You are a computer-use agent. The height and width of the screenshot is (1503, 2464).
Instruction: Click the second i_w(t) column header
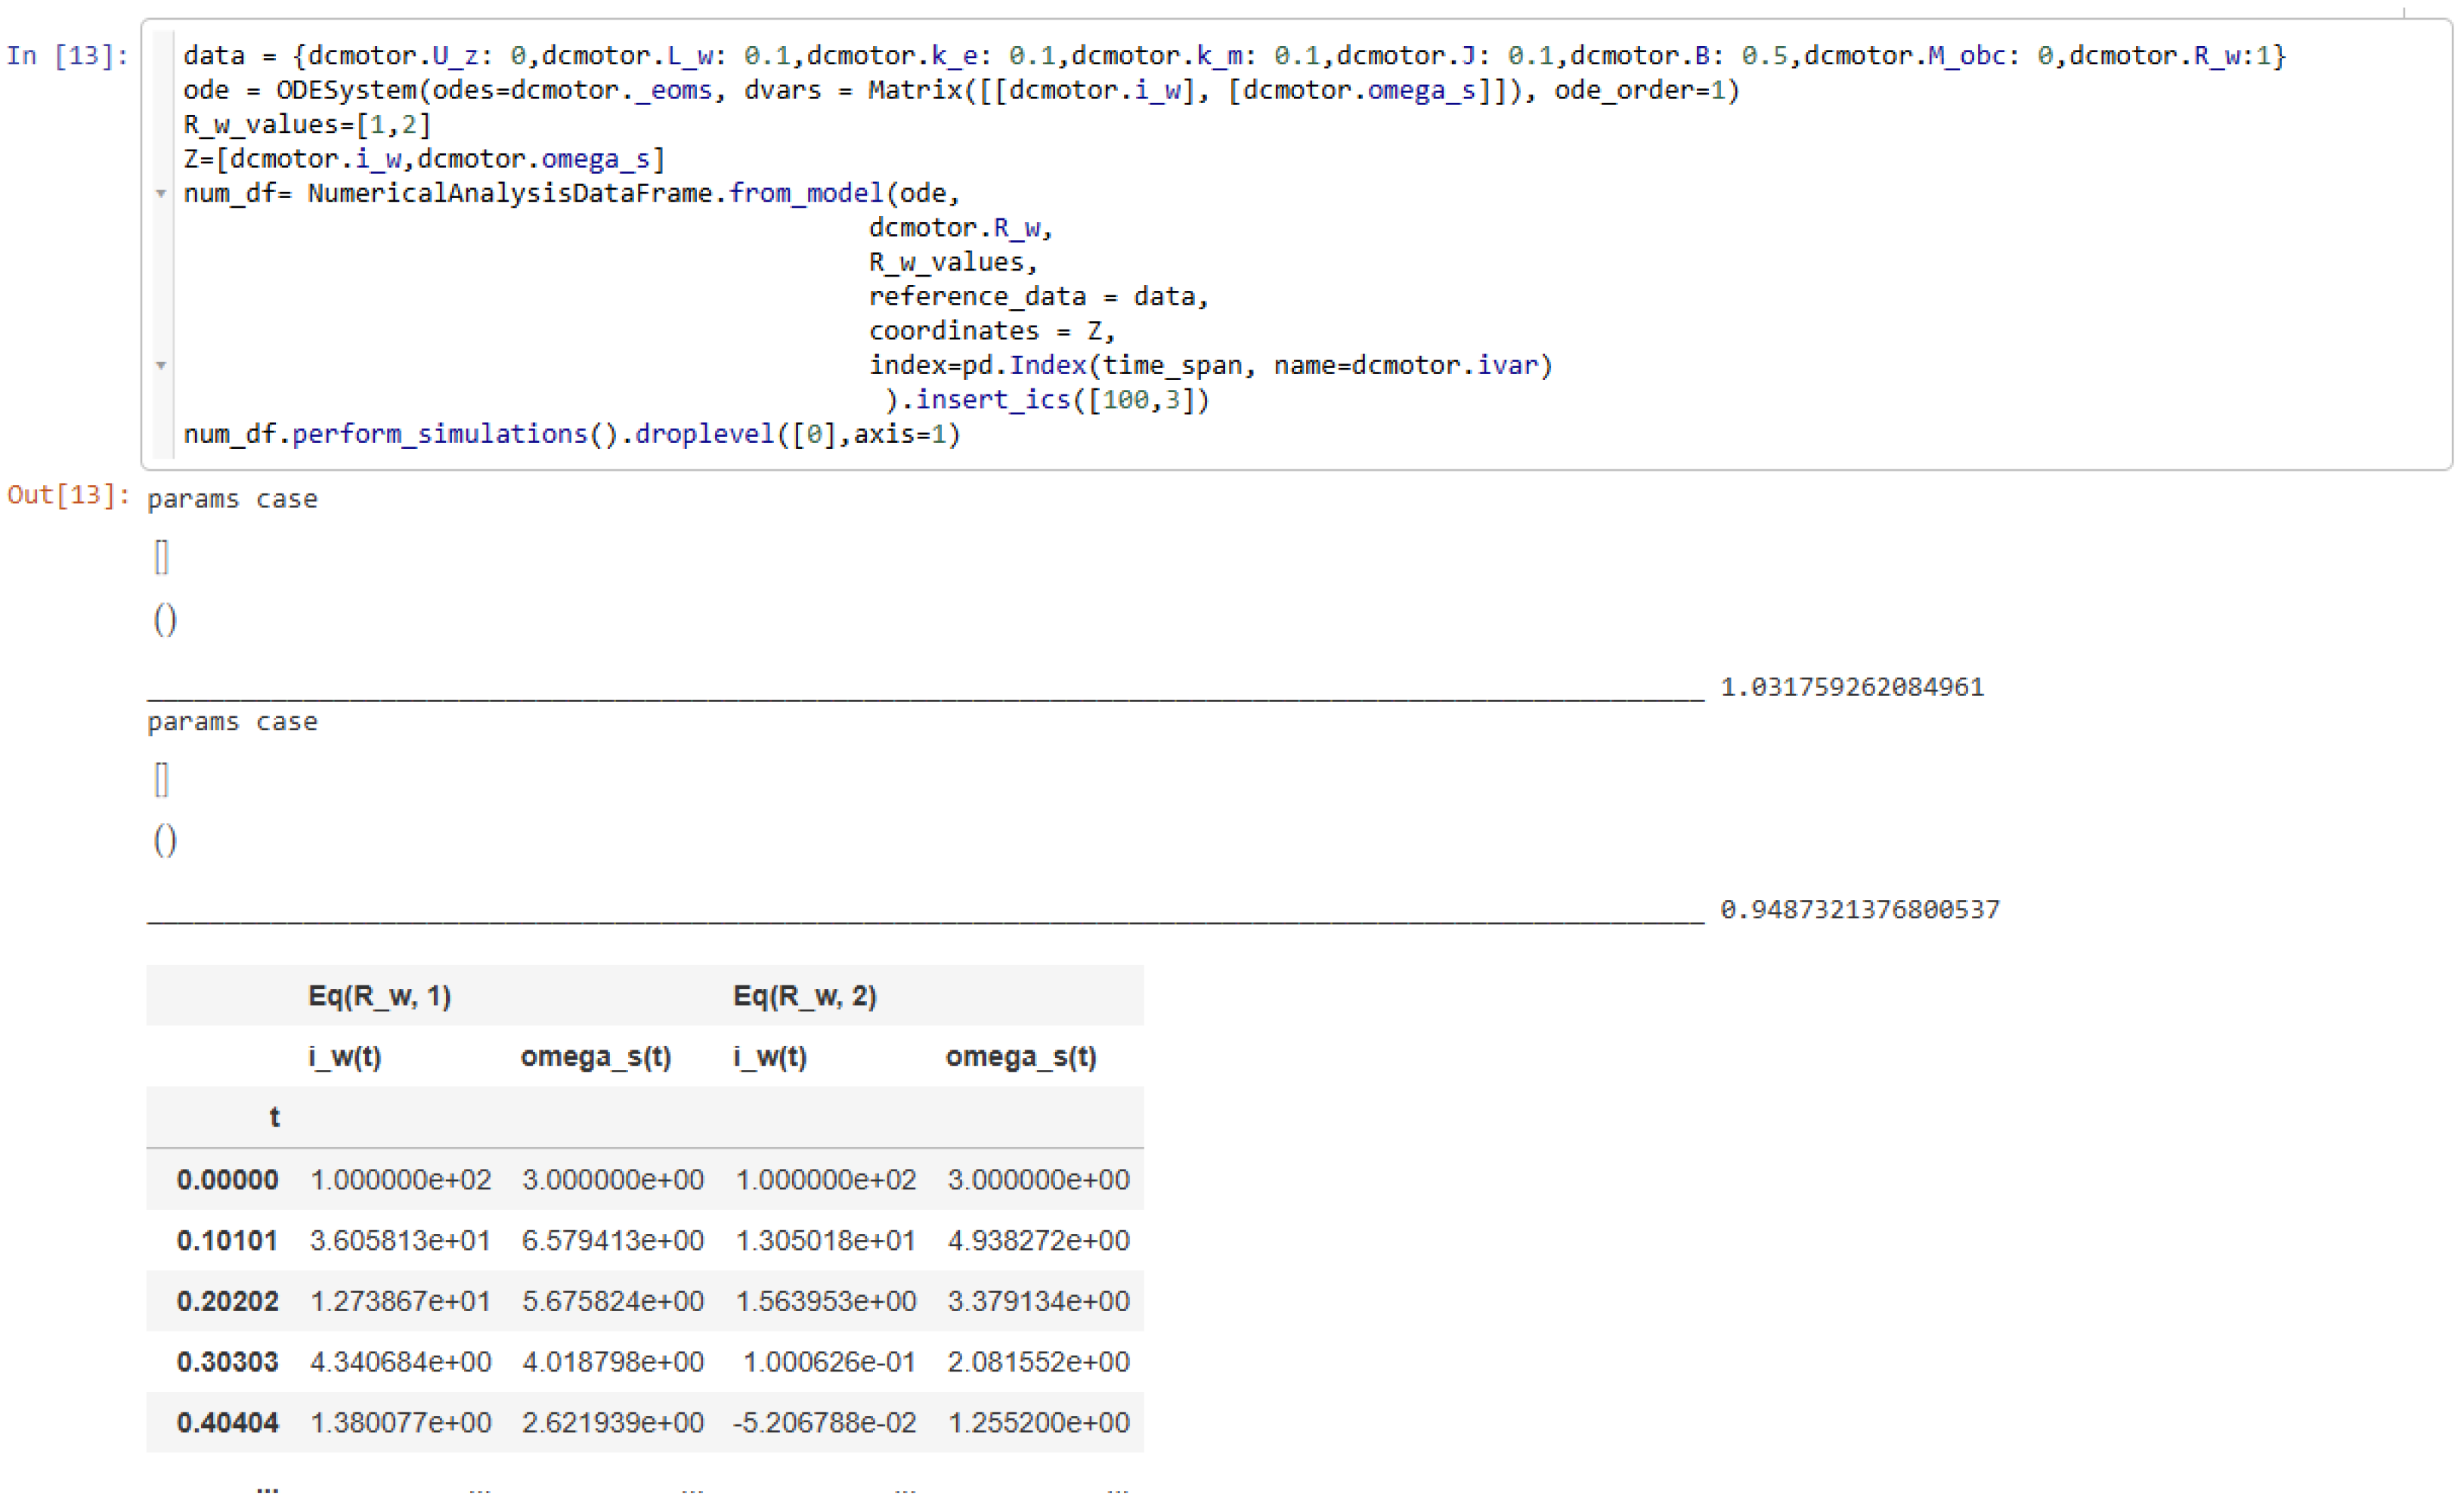pyautogui.click(x=769, y=1057)
